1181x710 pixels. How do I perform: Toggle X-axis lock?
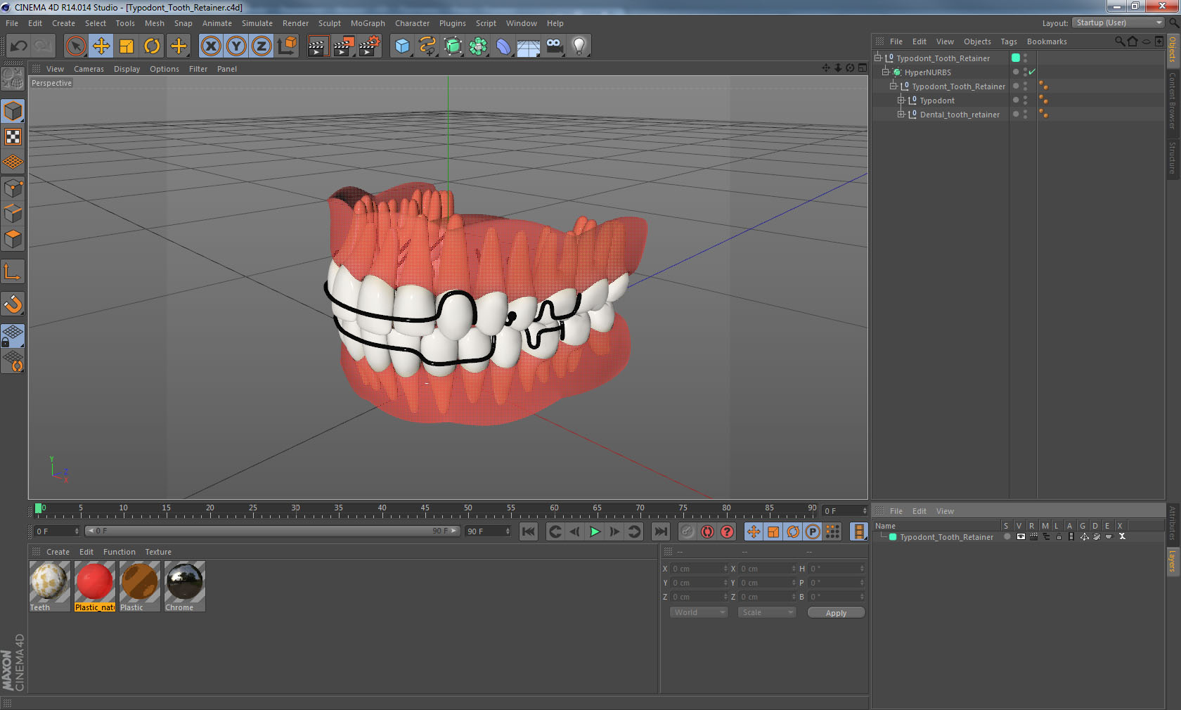(x=211, y=46)
